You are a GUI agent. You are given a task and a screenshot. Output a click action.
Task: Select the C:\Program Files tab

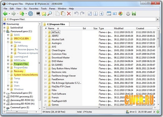(56, 24)
